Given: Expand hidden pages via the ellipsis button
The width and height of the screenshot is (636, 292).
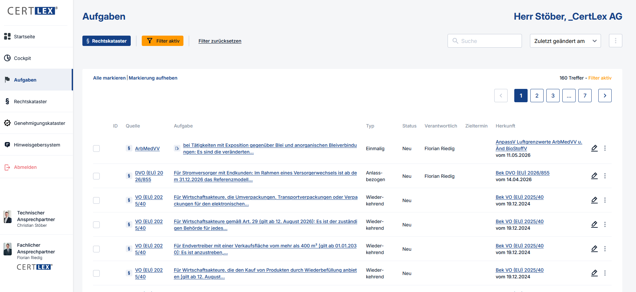Looking at the screenshot, I should click(x=569, y=96).
